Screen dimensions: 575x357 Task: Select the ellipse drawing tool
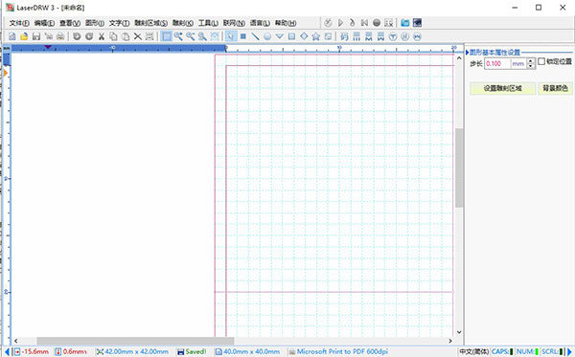click(267, 36)
